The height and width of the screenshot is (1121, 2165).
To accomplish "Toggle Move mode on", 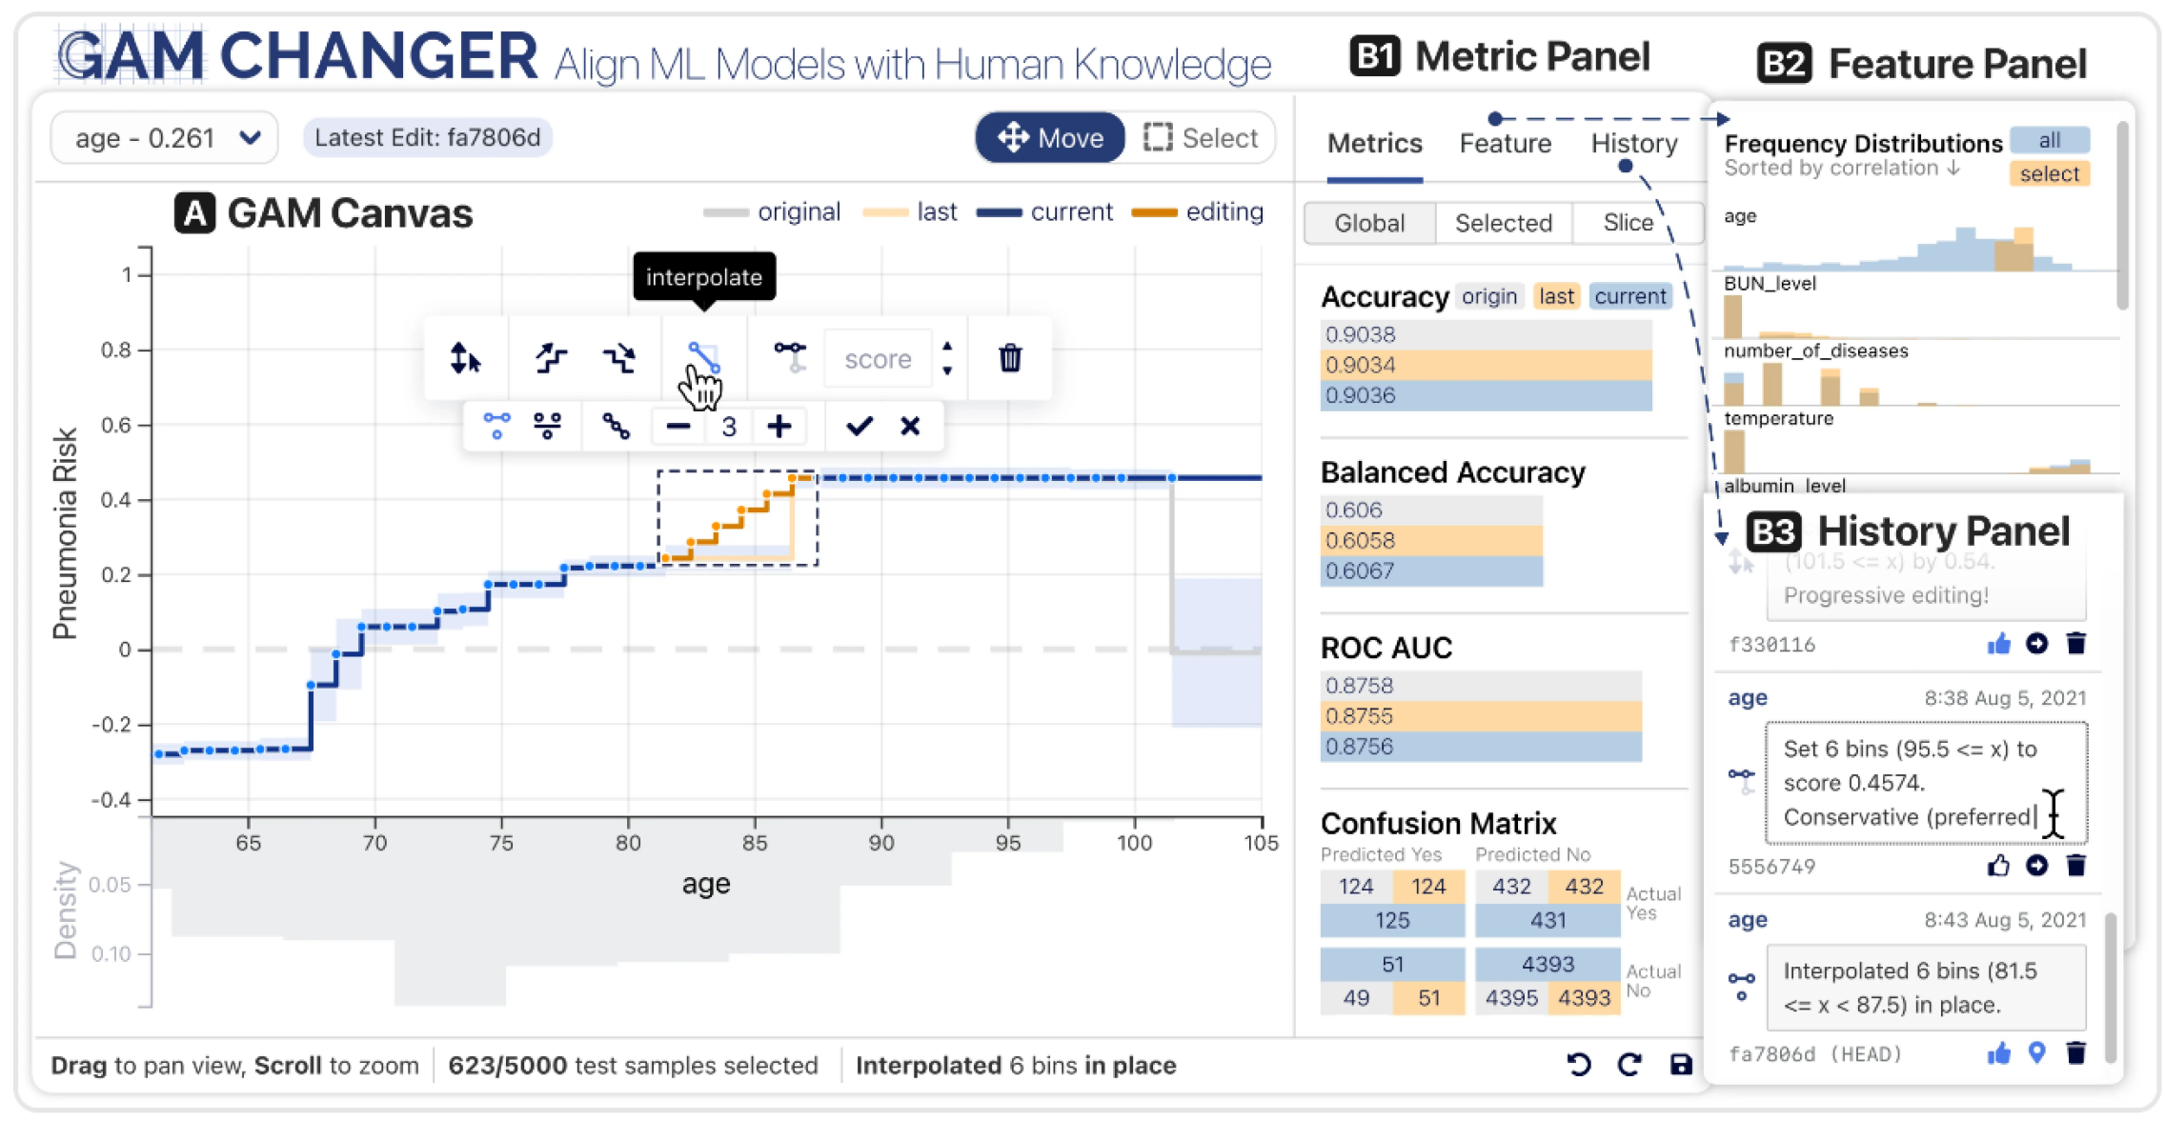I will 1050,138.
